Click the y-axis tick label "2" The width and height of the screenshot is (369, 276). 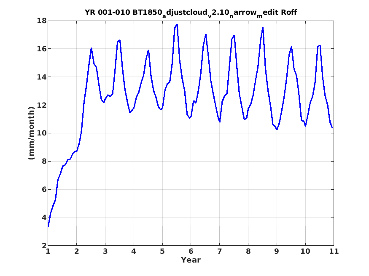click(x=44, y=246)
